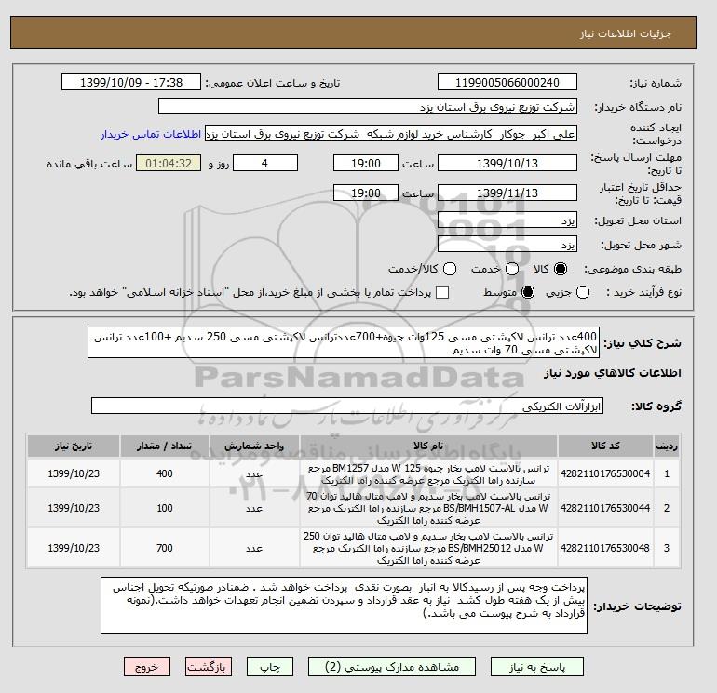The height and width of the screenshot is (693, 717).
Task: Select the متوسط purchase type radio
Action: [x=528, y=292]
